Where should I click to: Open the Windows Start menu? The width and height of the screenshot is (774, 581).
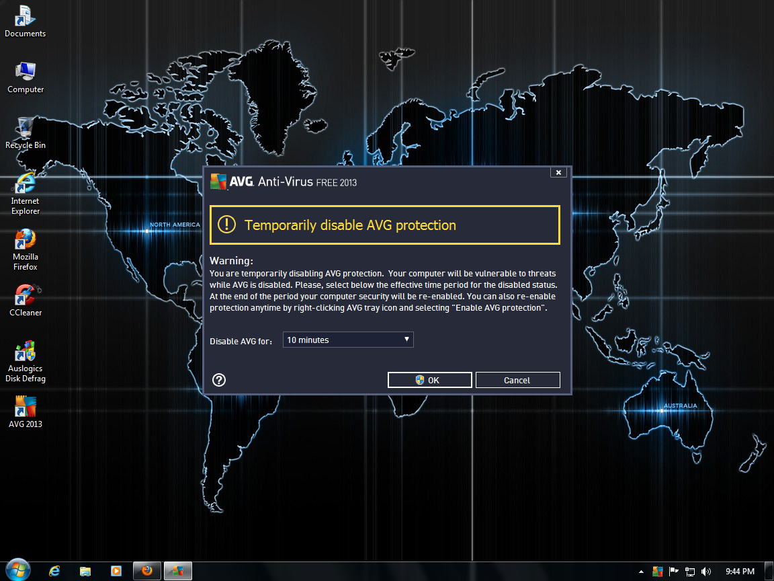coord(17,571)
